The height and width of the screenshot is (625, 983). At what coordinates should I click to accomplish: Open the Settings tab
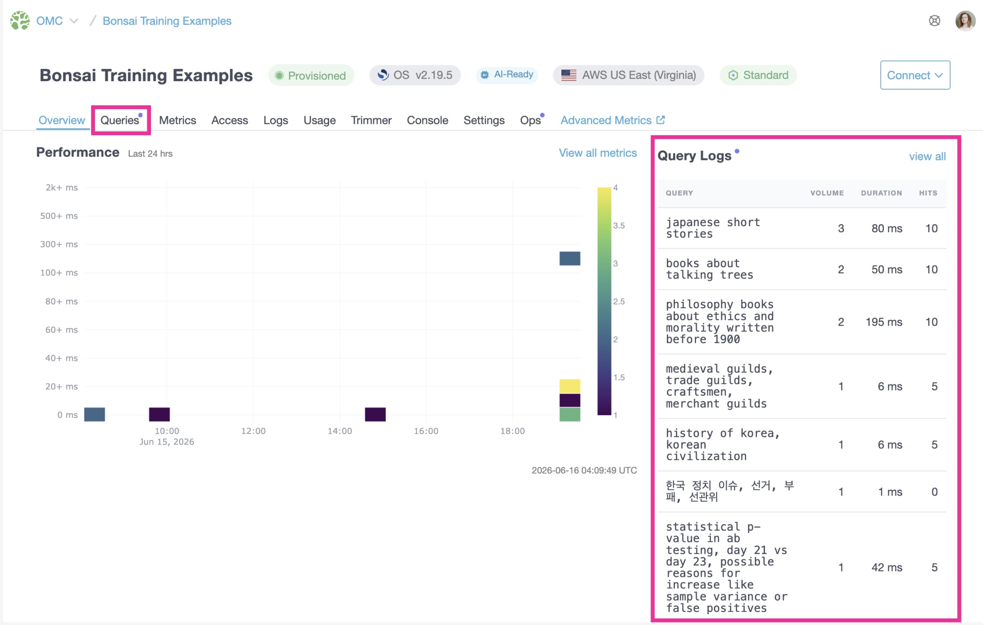click(484, 120)
